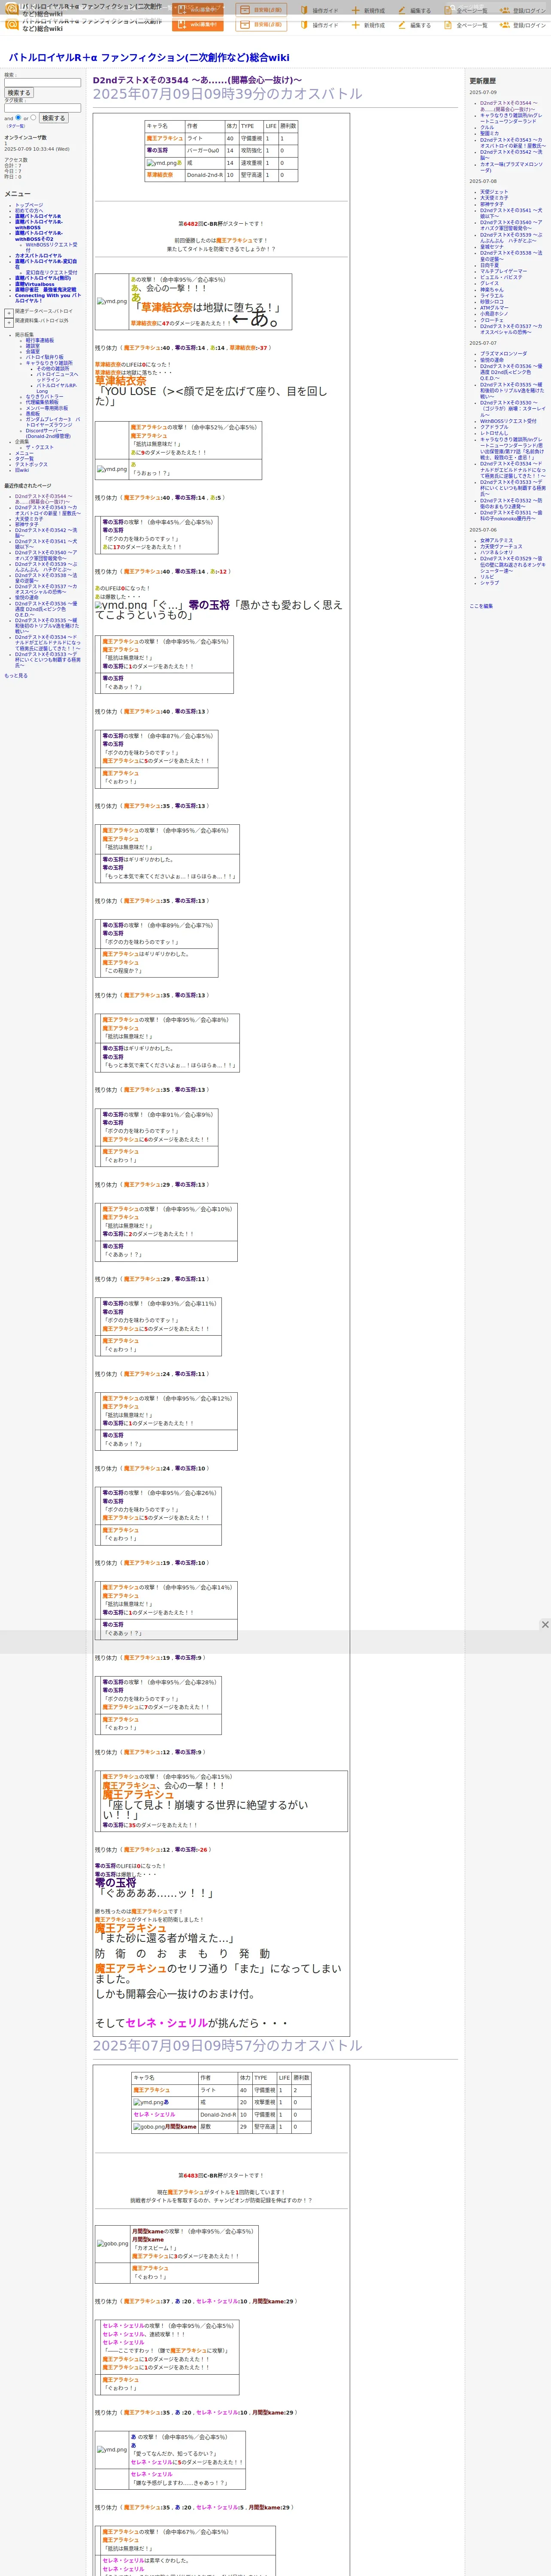Open 初めての方へ in the menu

[x=30, y=211]
